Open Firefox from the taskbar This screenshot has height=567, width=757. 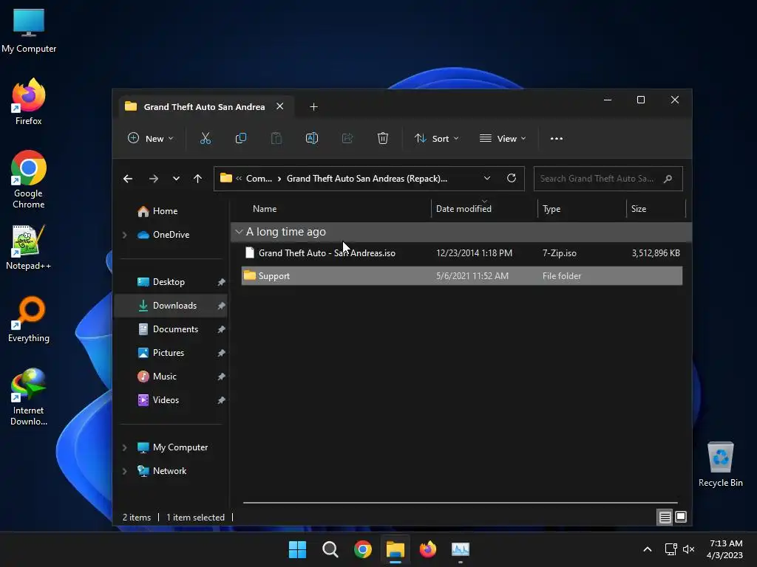tap(428, 549)
